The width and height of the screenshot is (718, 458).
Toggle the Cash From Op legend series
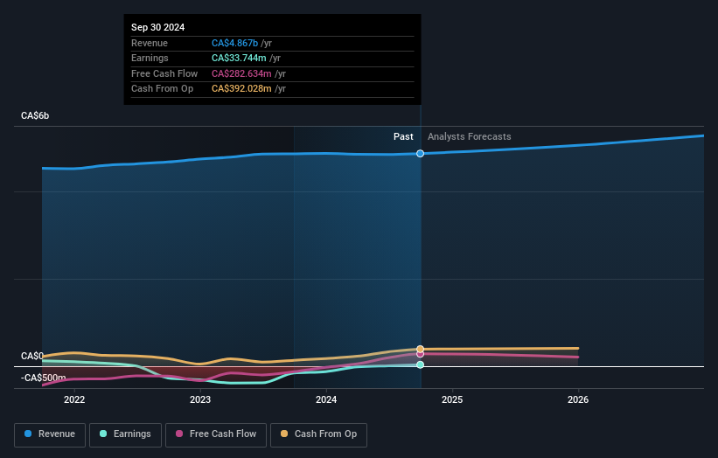318,434
